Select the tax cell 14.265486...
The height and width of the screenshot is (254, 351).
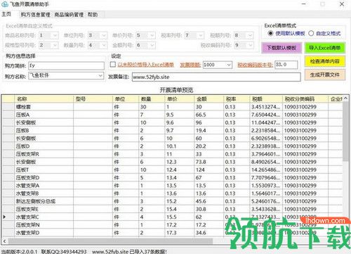pos(266,170)
